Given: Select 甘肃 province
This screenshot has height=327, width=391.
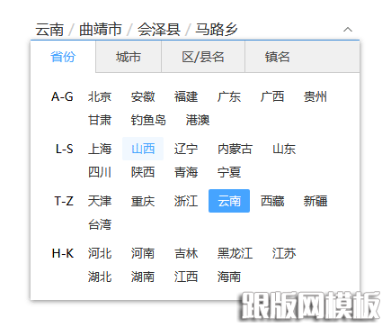Looking at the screenshot, I should [100, 120].
